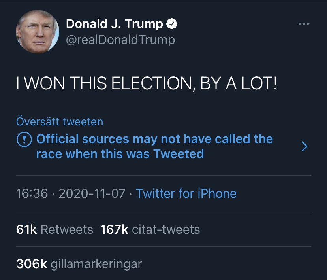Click the 16:36 timestamp
327x280 pixels.
(x=32, y=193)
